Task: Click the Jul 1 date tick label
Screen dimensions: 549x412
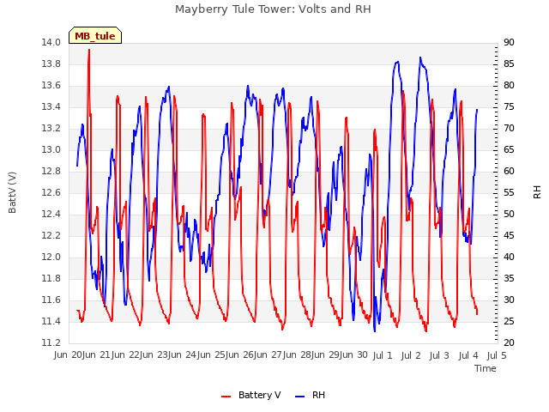Action: point(383,355)
